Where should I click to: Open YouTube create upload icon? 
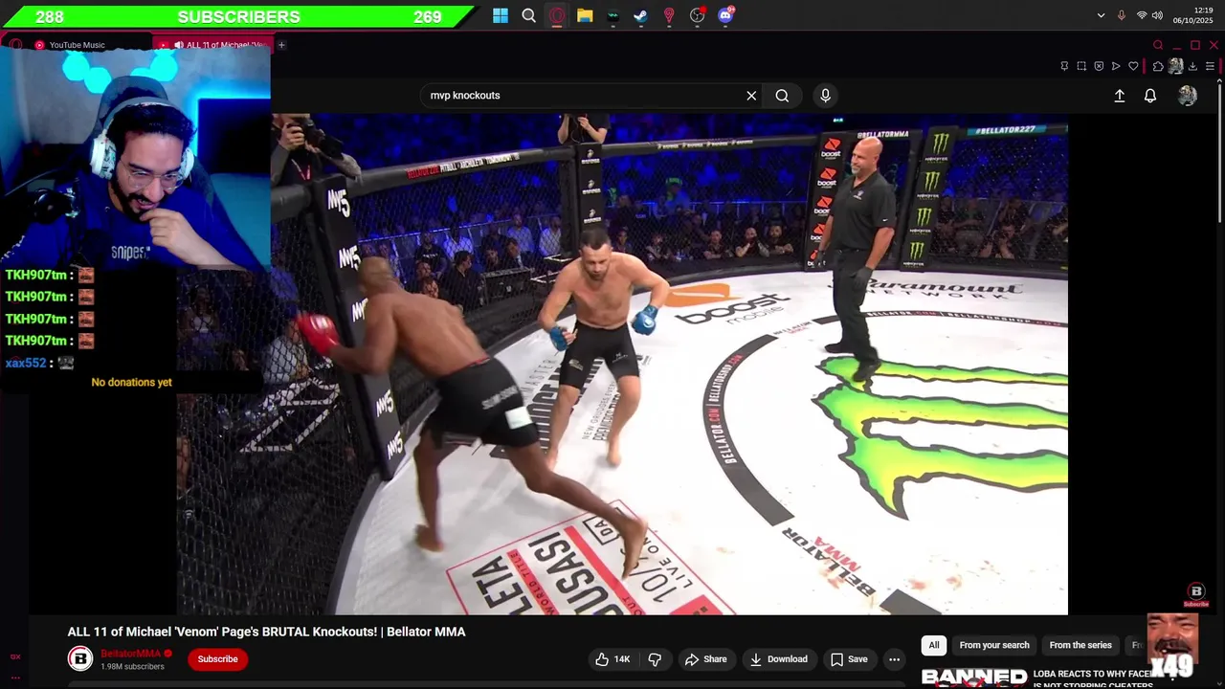pos(1119,96)
